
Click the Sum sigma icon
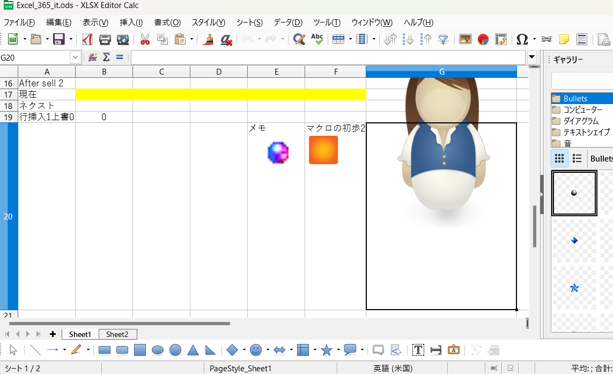point(106,57)
